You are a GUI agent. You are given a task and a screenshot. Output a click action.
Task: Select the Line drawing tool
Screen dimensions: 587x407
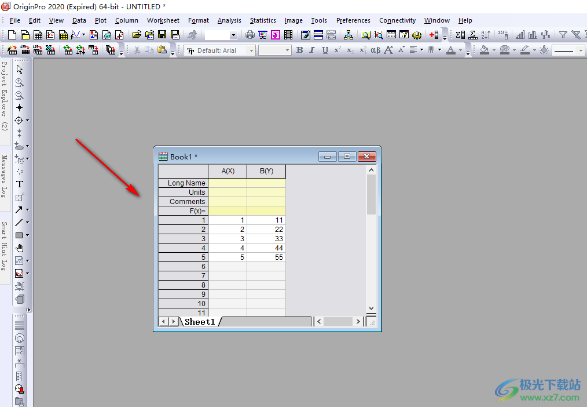(x=19, y=223)
